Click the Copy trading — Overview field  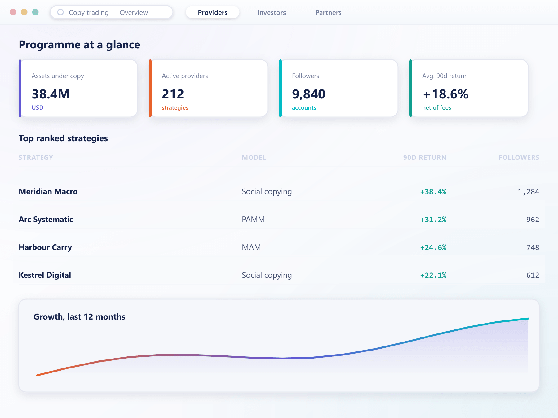112,12
